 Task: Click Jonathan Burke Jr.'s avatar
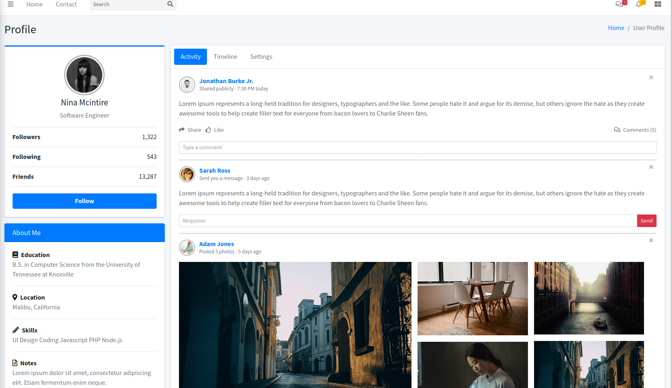click(x=187, y=85)
